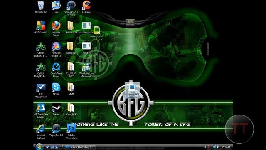Select the AVG Free 8.5 icon
Screen dimensions: 266x150
click(41, 27)
